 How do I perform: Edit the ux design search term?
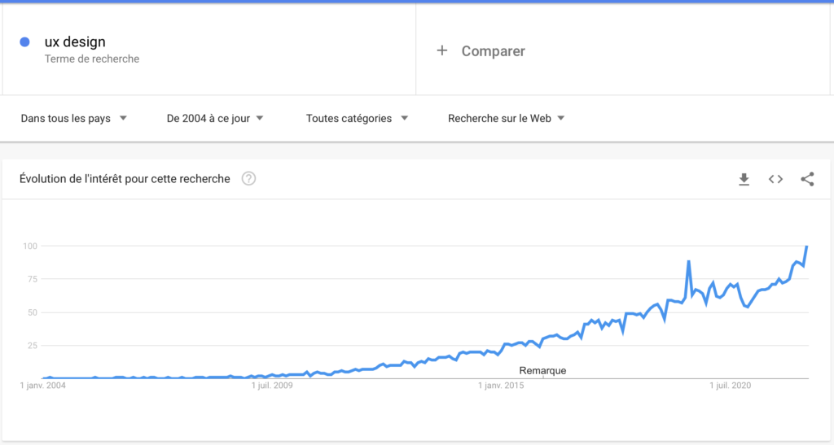tap(75, 41)
